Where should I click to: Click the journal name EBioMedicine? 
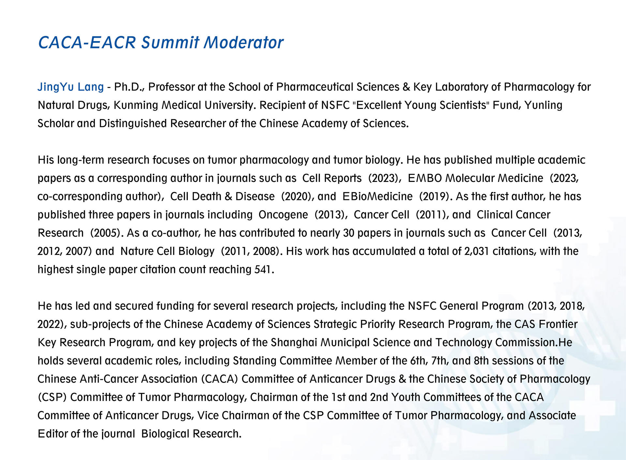377,197
